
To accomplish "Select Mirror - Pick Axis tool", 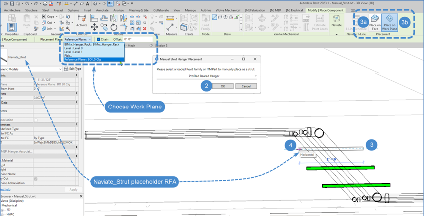I will 114,18.
